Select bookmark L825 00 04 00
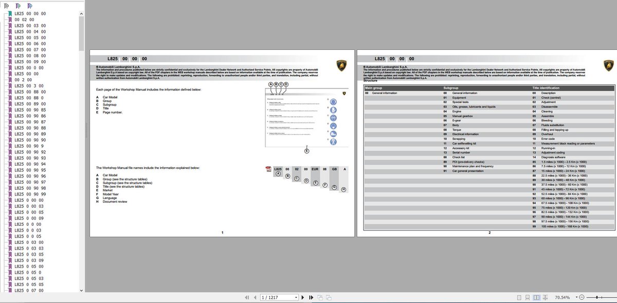 (30, 31)
